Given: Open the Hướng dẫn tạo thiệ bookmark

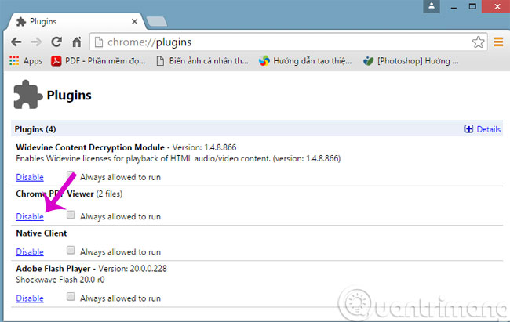Looking at the screenshot, I should (305, 61).
